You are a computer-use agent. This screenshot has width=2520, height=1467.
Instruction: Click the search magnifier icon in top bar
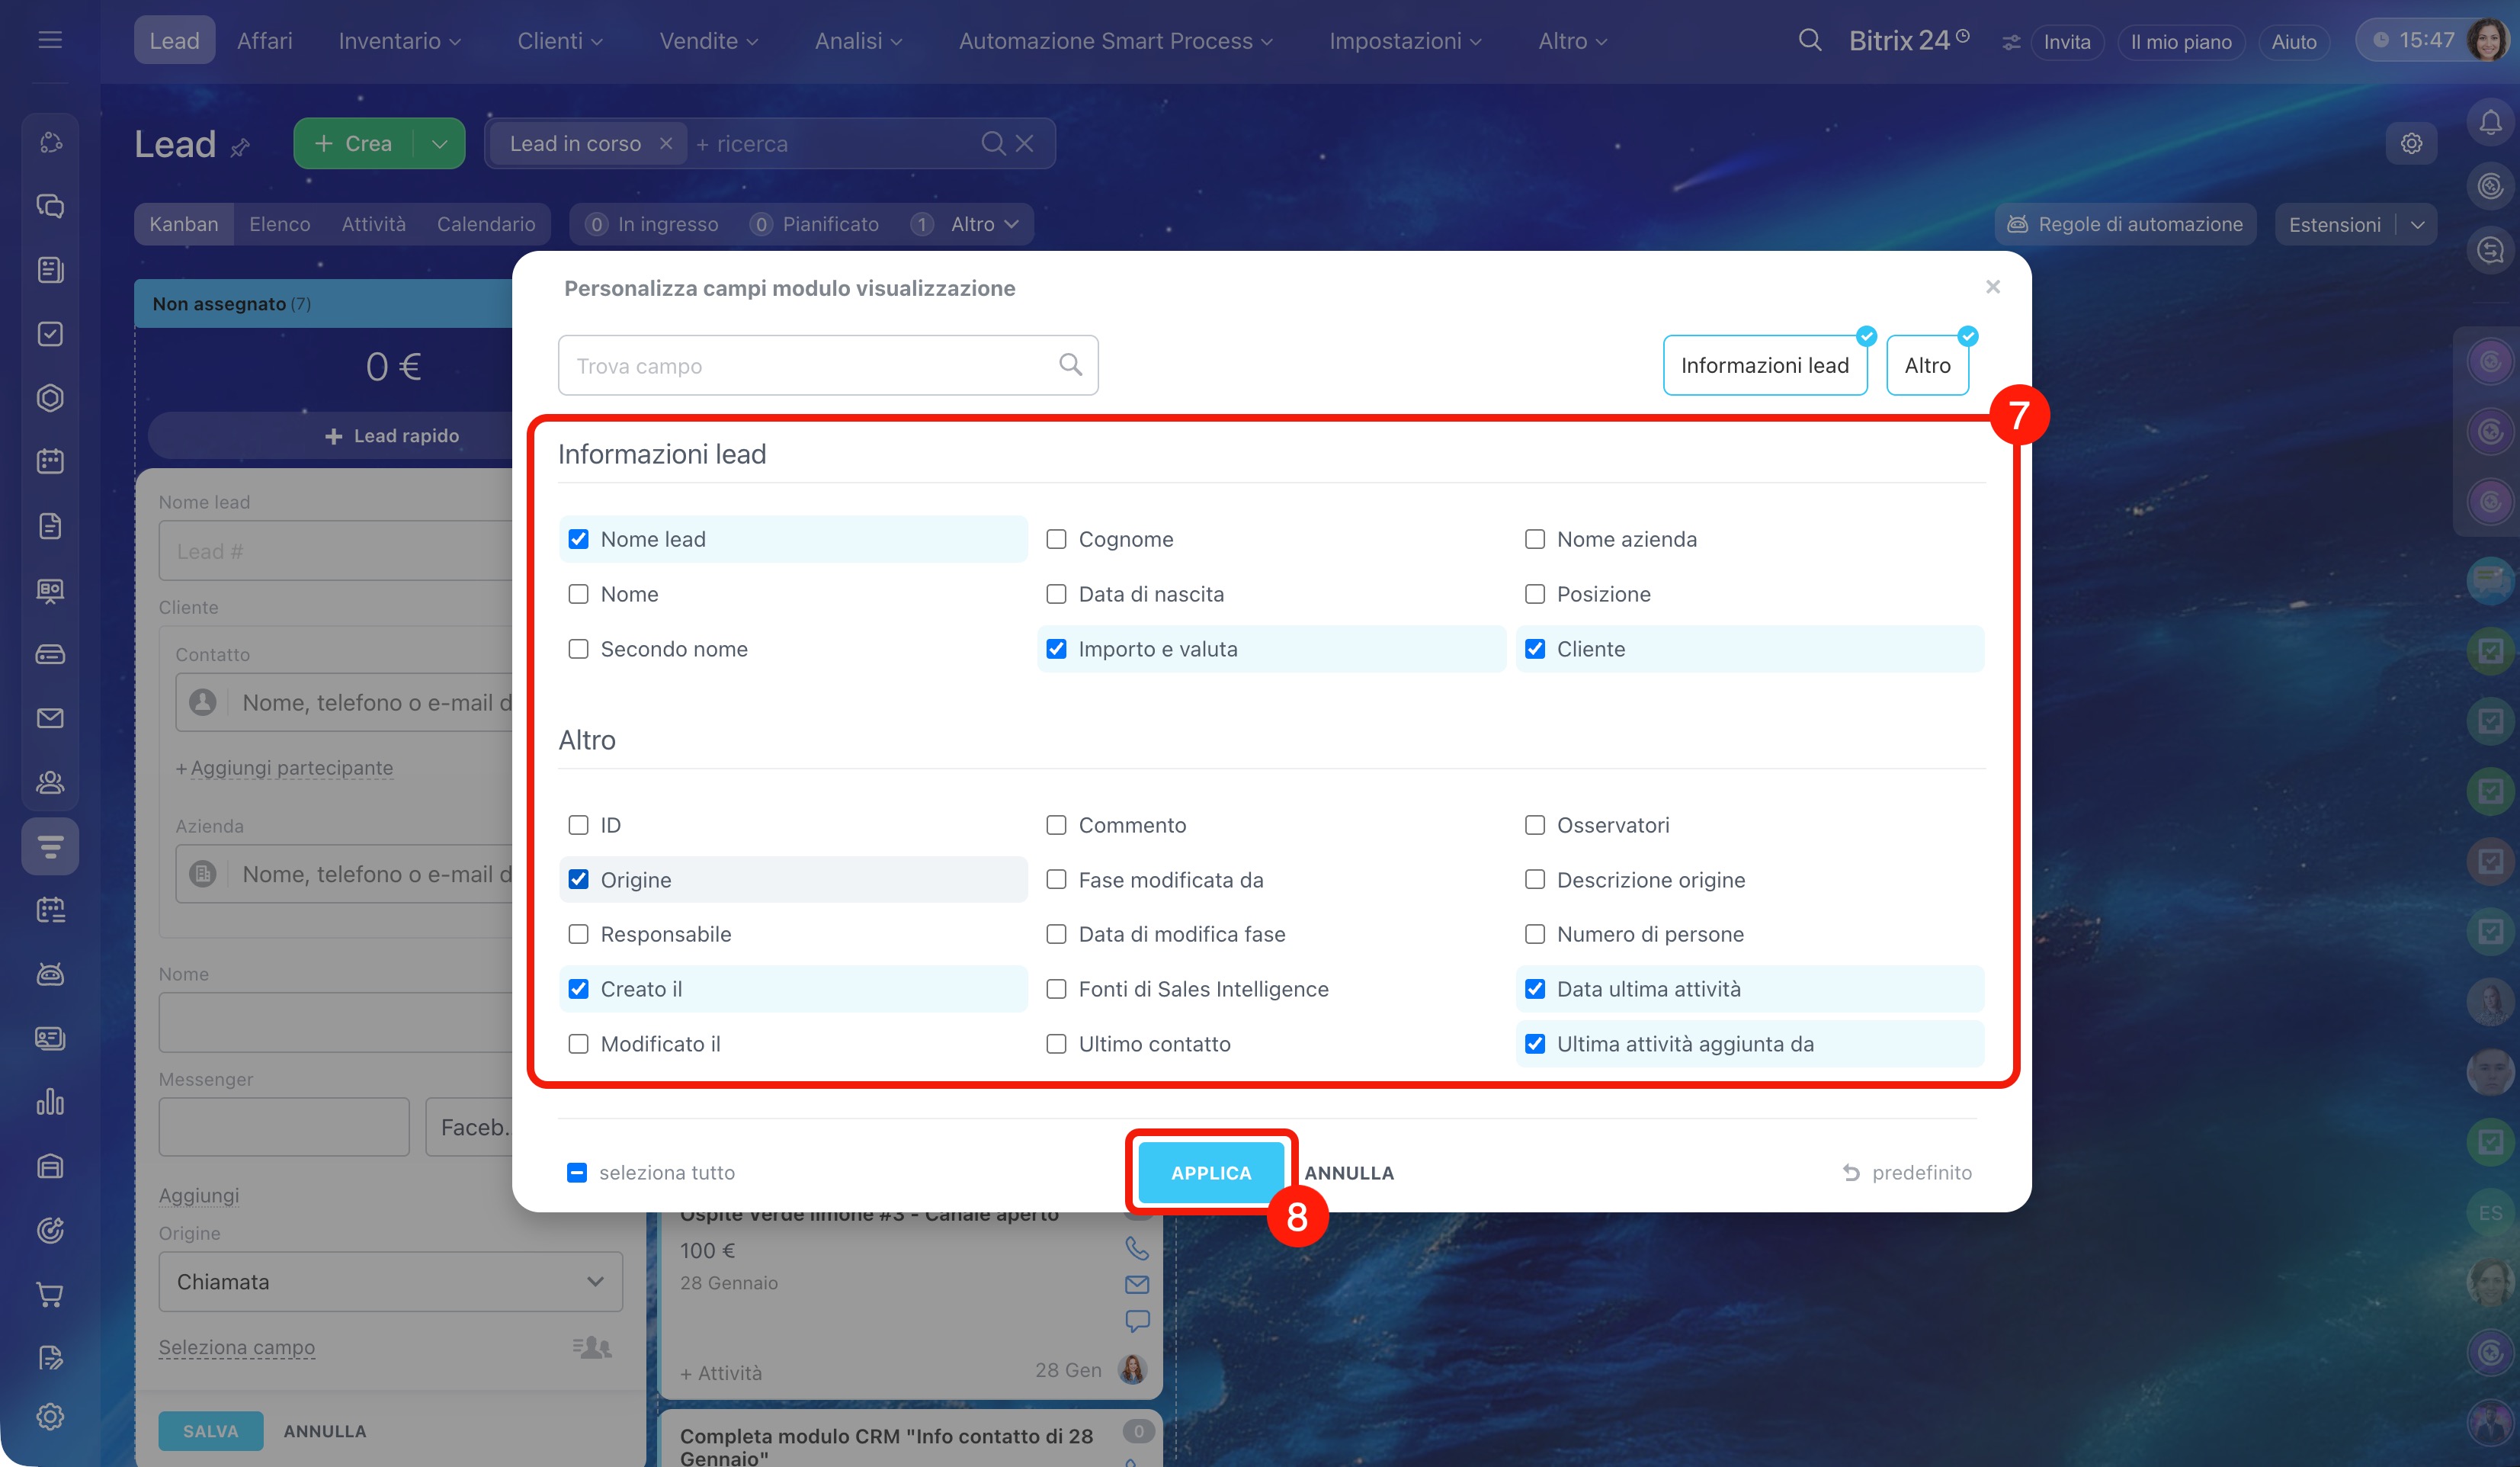click(1809, 41)
